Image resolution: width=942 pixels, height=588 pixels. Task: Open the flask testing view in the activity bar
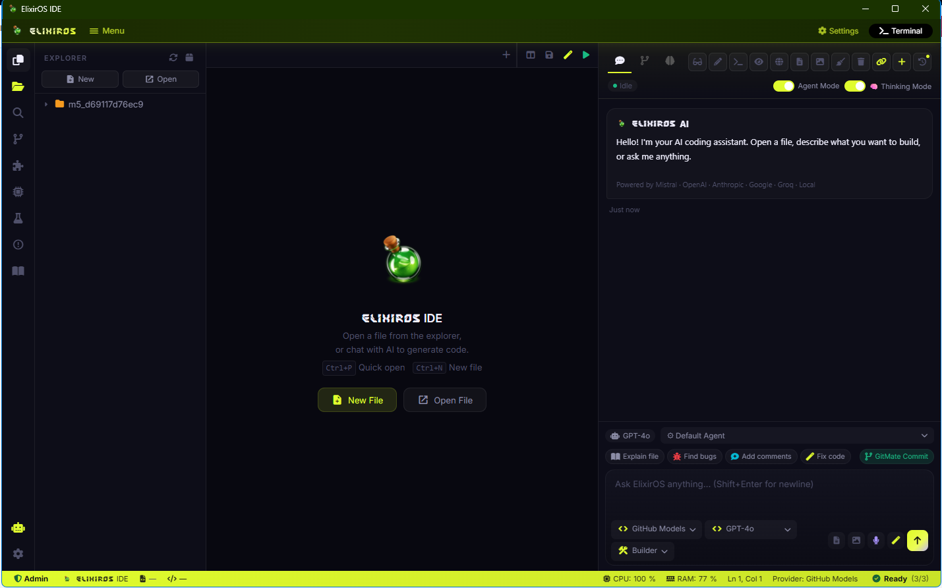point(18,218)
